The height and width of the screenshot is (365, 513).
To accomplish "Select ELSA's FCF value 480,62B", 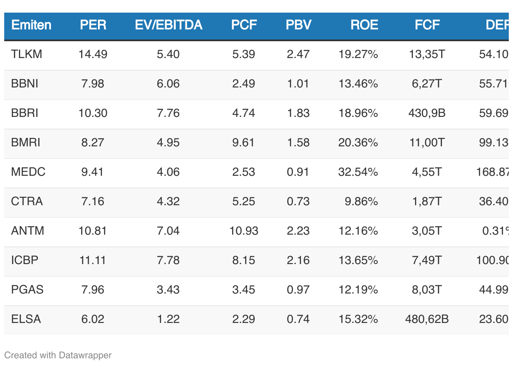I will click(427, 319).
